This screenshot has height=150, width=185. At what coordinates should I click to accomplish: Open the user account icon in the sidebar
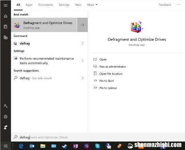(5, 106)
